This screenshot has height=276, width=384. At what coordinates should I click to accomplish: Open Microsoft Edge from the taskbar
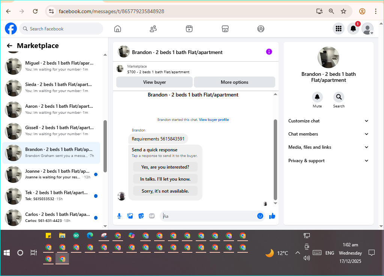click(x=90, y=235)
